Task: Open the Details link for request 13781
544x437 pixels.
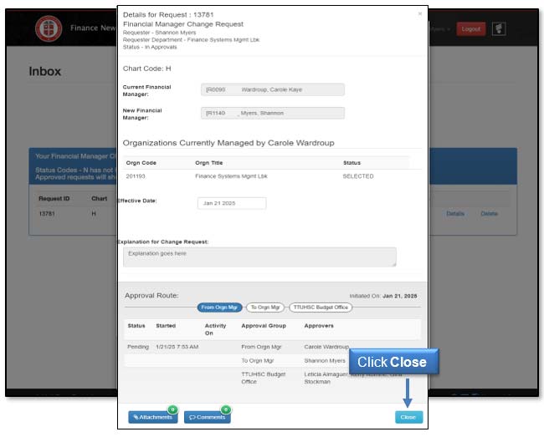Action: 455,214
